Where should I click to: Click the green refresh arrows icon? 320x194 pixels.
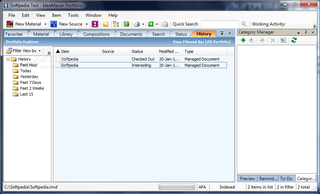294,40
